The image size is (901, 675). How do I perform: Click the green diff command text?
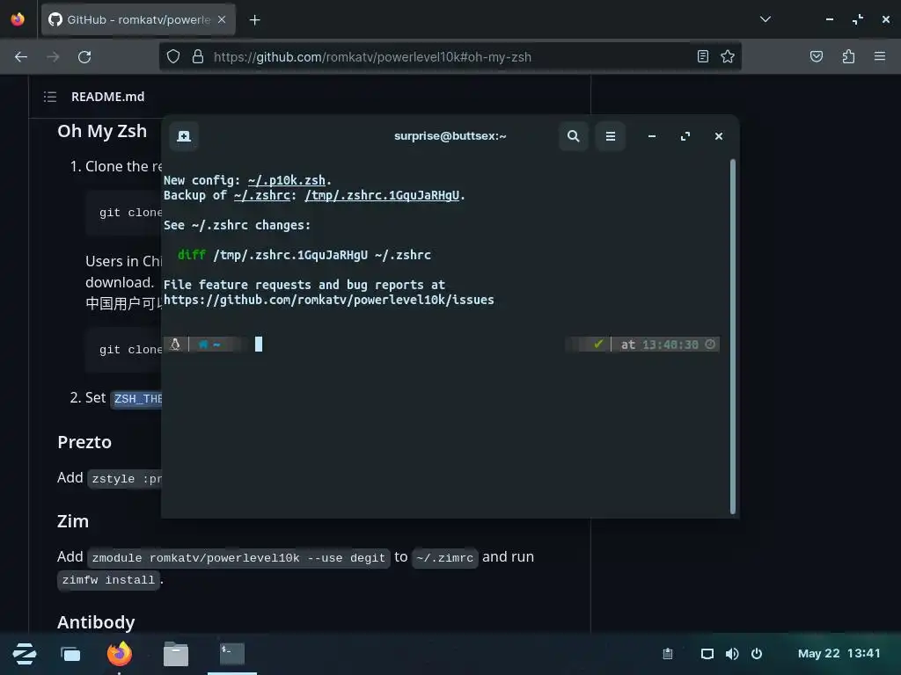point(191,254)
